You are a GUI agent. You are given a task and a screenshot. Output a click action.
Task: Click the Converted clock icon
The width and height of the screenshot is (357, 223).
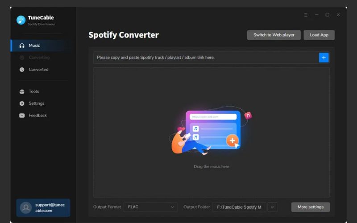(22, 70)
